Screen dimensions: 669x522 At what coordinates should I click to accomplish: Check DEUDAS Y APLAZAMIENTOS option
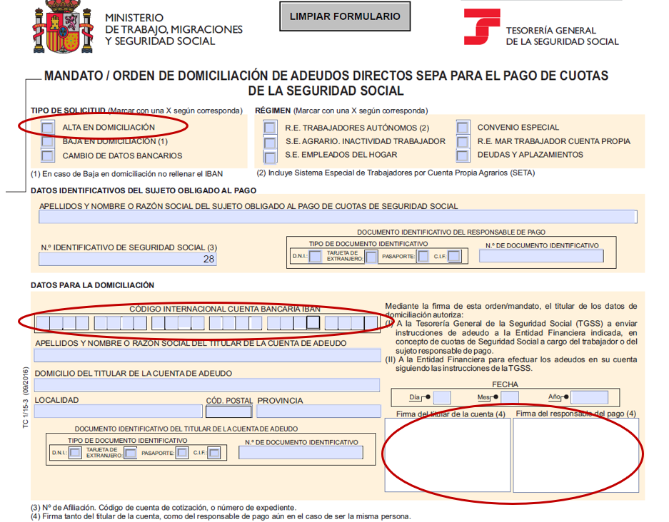coord(463,155)
